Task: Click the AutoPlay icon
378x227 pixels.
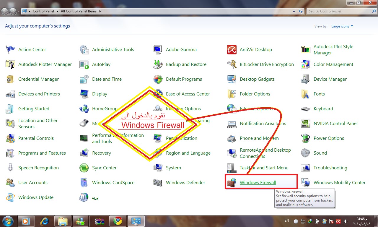Action: [x=84, y=64]
